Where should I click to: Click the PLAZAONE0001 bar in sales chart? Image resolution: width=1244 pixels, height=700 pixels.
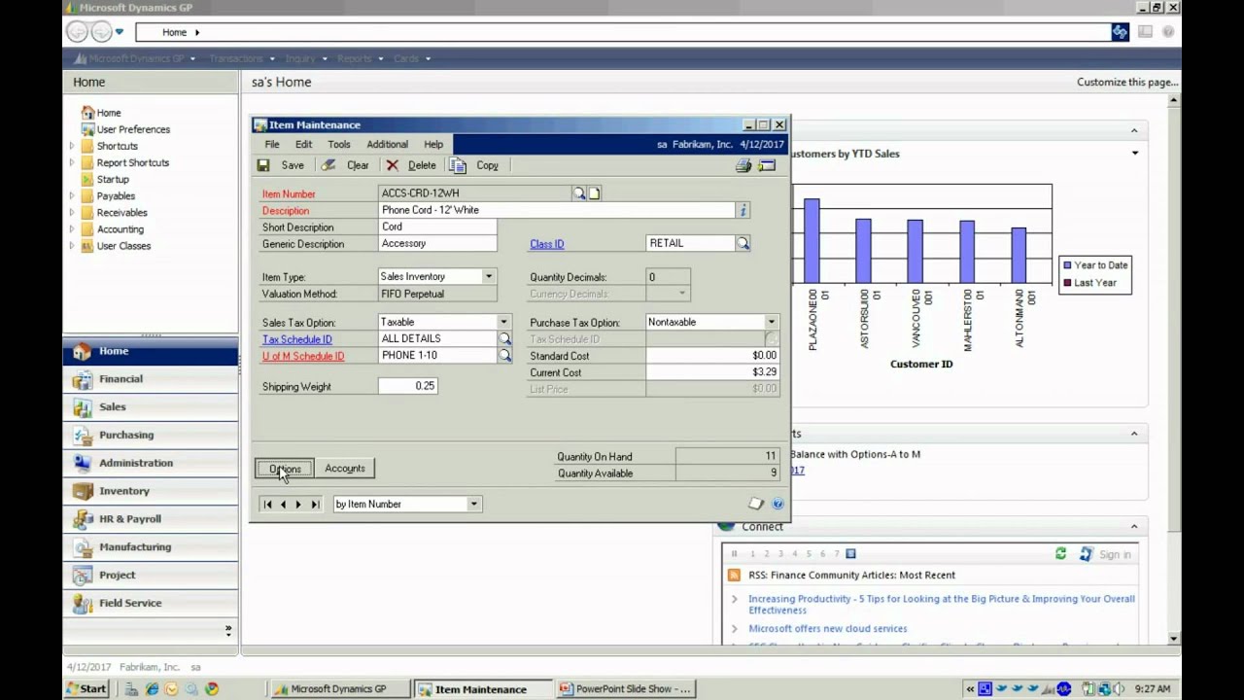812,240
